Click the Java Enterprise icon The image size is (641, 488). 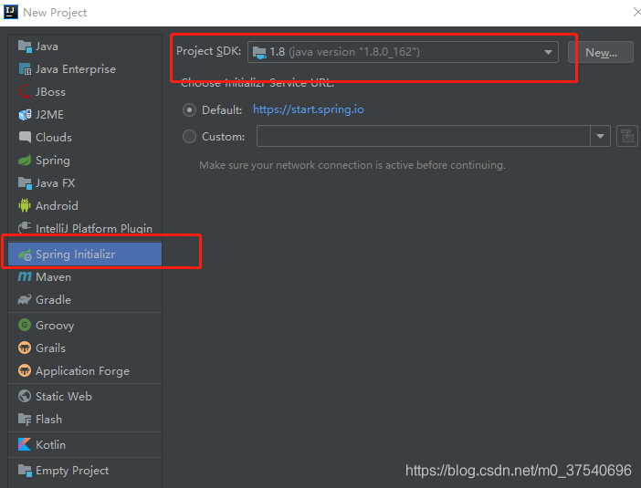(25, 69)
